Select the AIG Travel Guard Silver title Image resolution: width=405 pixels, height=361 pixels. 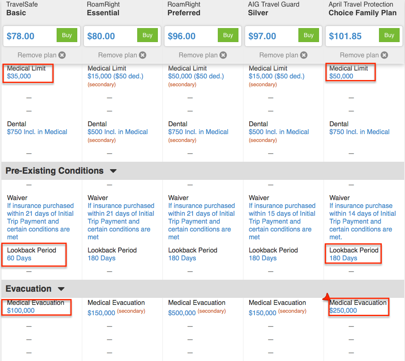(274, 9)
